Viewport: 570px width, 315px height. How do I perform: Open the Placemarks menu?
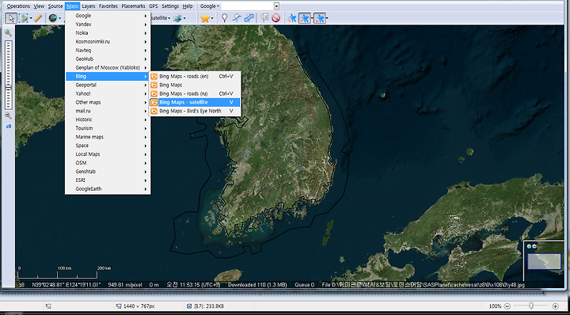click(133, 6)
